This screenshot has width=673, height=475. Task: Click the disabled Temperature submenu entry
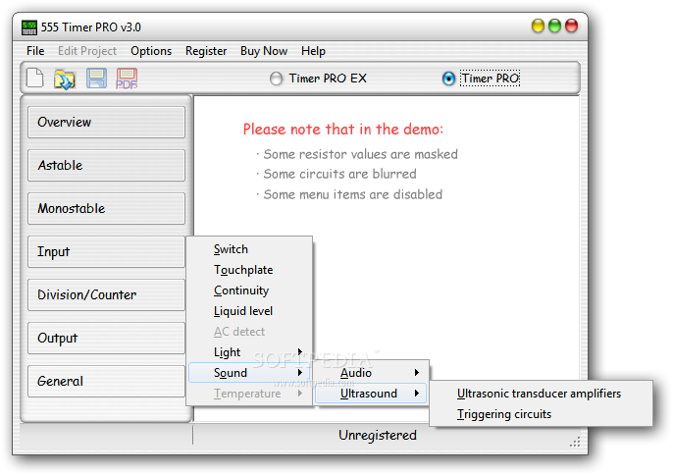coord(248,393)
